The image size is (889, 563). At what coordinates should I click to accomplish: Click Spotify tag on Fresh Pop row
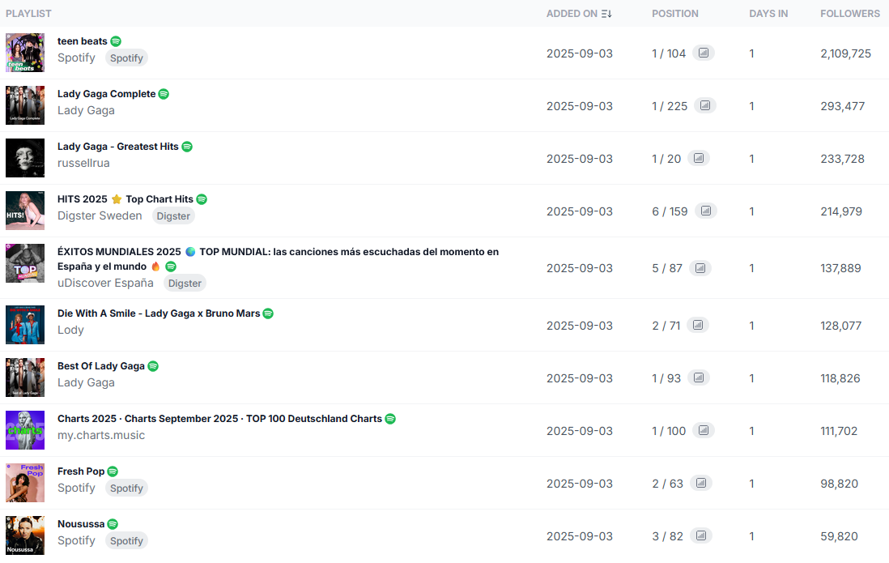coord(126,488)
